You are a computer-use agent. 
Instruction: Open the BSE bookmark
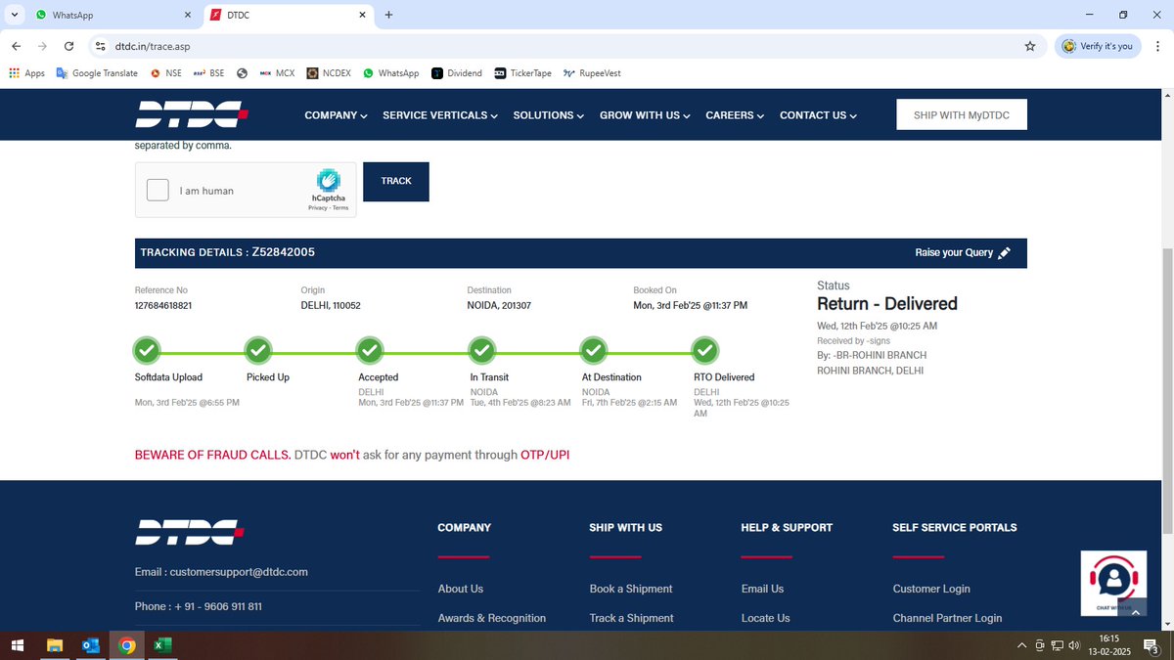coord(208,73)
